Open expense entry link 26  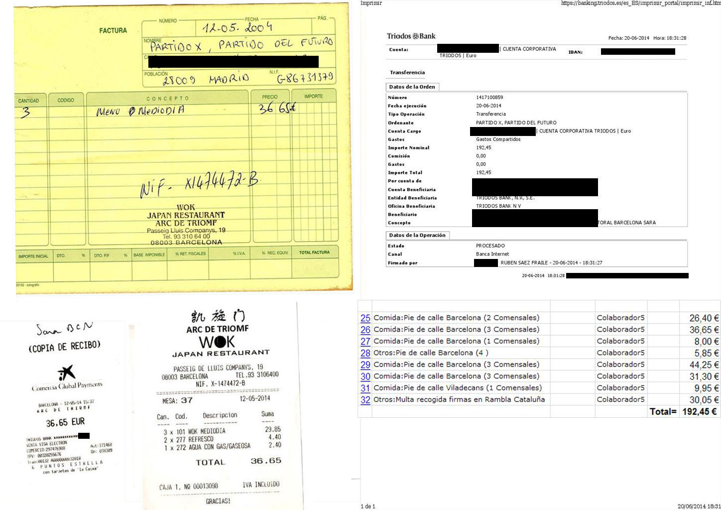pos(365,330)
